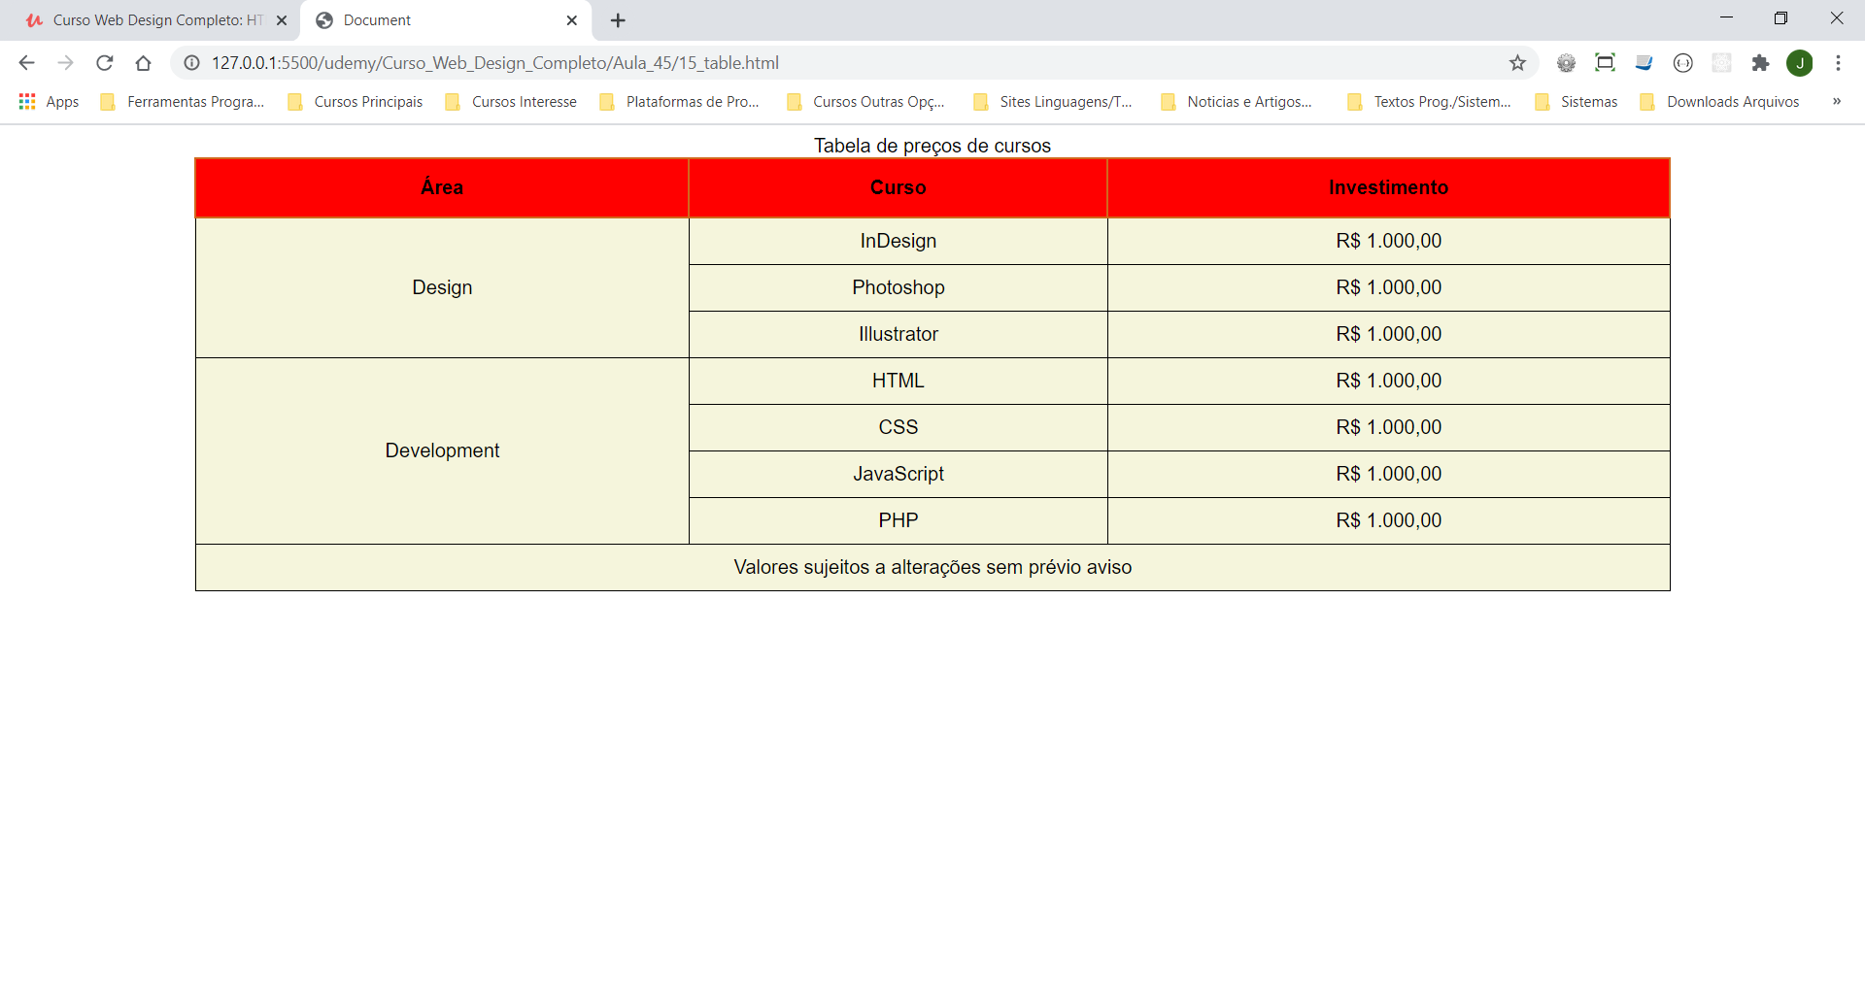This screenshot has height=1000, width=1865.
Task: Click the Development area cell
Action: point(442,450)
